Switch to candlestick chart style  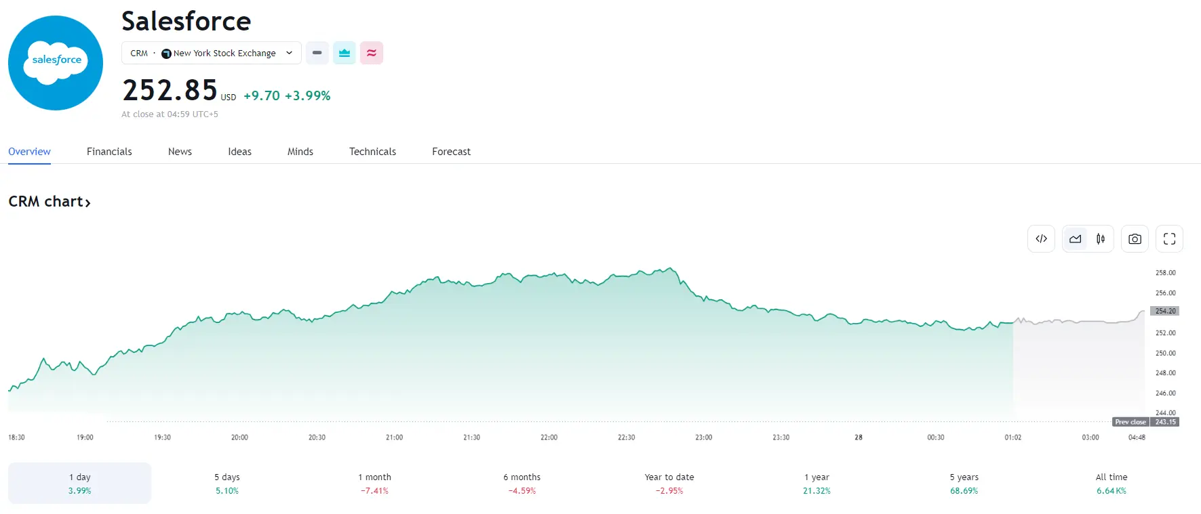(1101, 238)
